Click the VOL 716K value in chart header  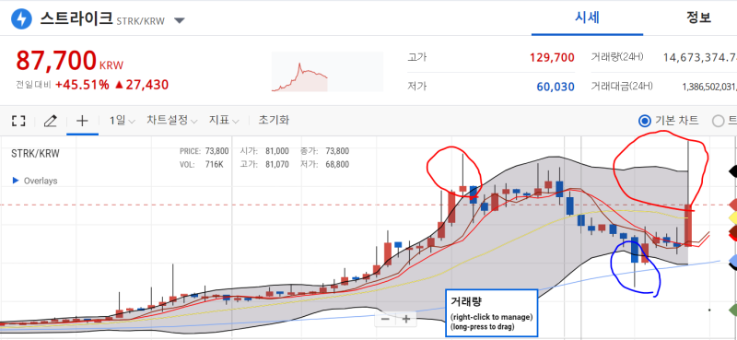pos(214,164)
